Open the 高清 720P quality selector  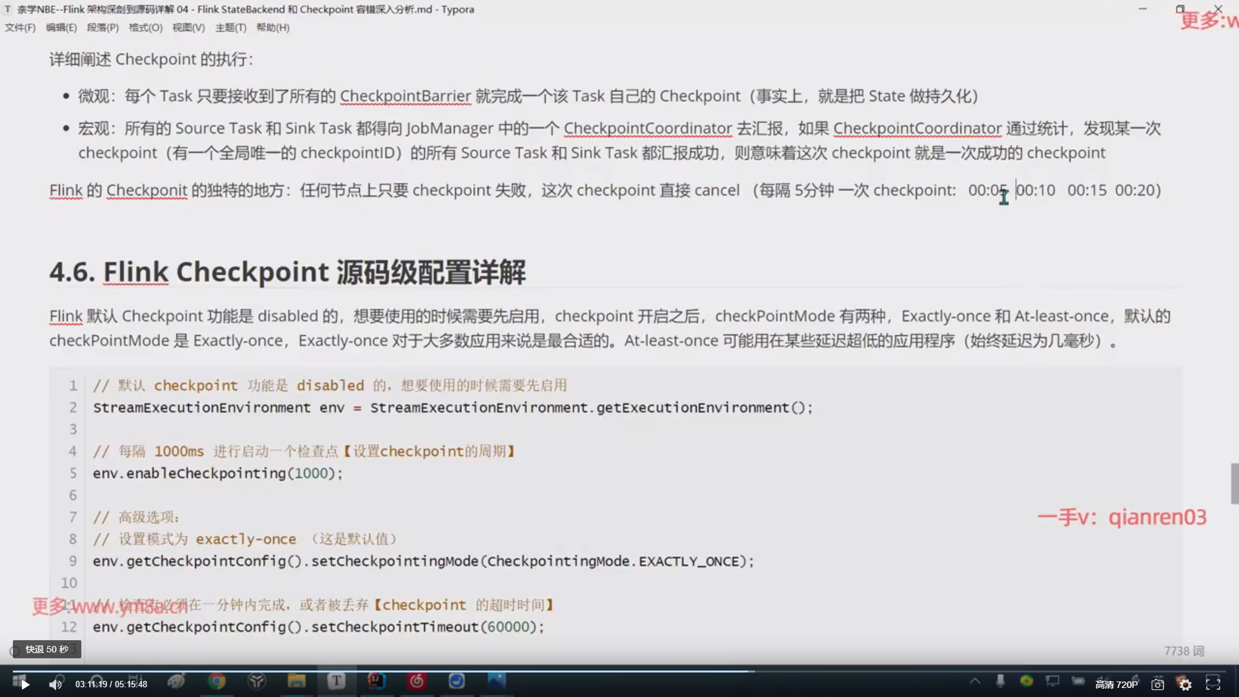1116,685
